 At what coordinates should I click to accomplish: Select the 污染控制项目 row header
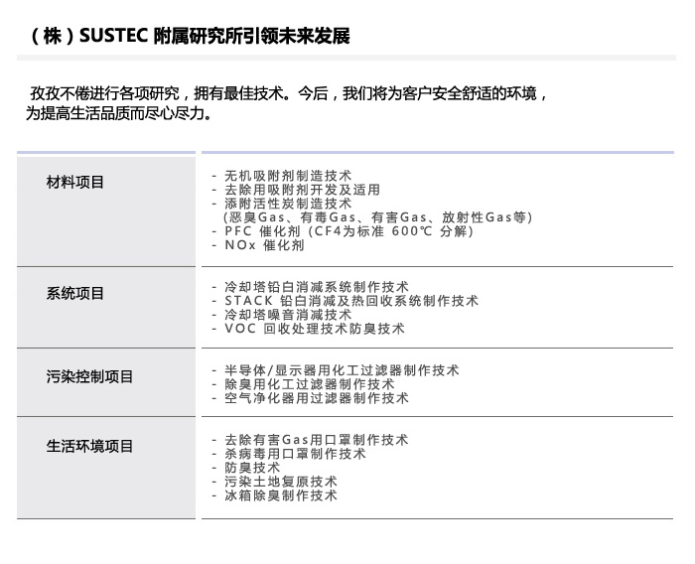coord(89,377)
